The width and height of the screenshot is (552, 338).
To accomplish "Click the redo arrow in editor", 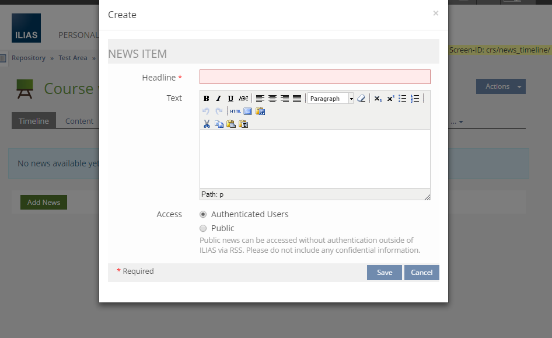I will pyautogui.click(x=219, y=111).
